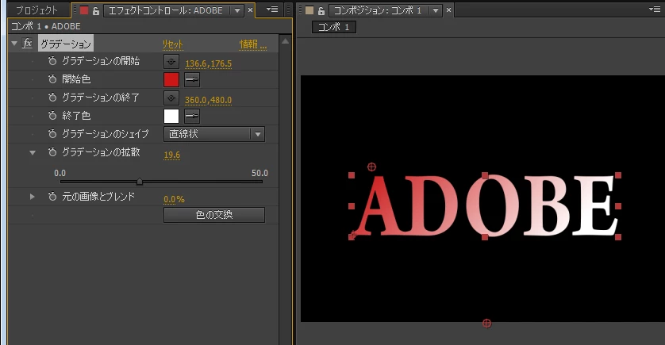Click the コンポ 1 breadcrumb button
This screenshot has height=345, width=665.
point(334,27)
